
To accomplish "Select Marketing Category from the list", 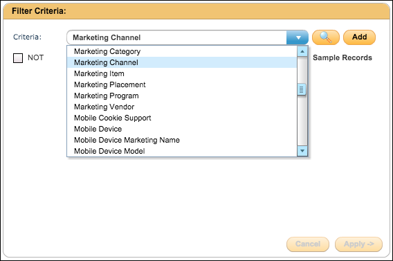I will 182,51.
